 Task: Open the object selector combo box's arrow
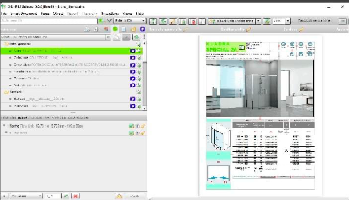click(108, 37)
